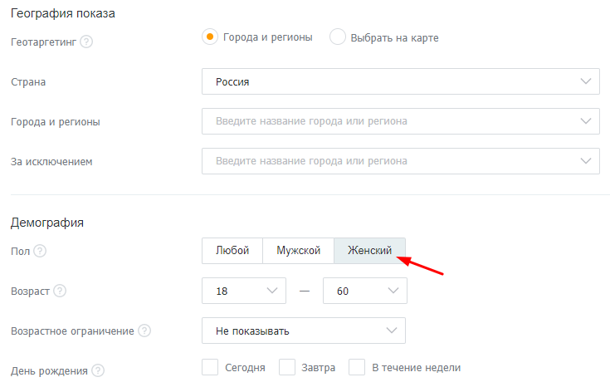This screenshot has height=387, width=610.
Task: Focus the За исключением region input field
Action: click(x=390, y=161)
